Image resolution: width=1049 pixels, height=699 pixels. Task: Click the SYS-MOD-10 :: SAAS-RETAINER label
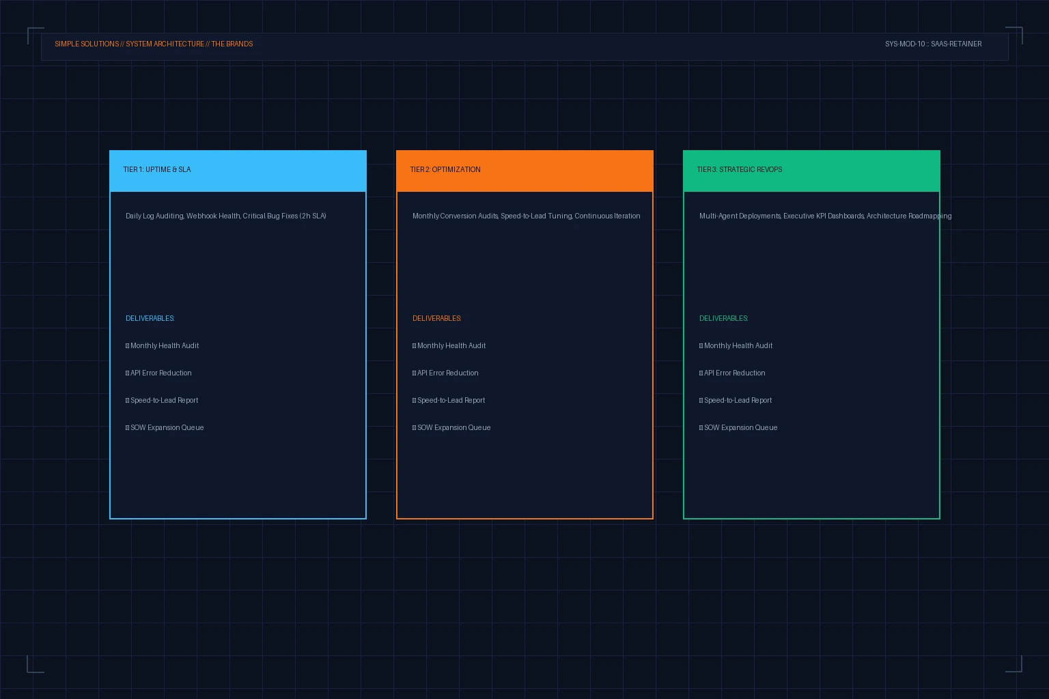tap(933, 44)
